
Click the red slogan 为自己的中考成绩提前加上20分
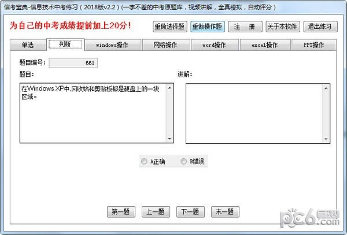tap(71, 26)
